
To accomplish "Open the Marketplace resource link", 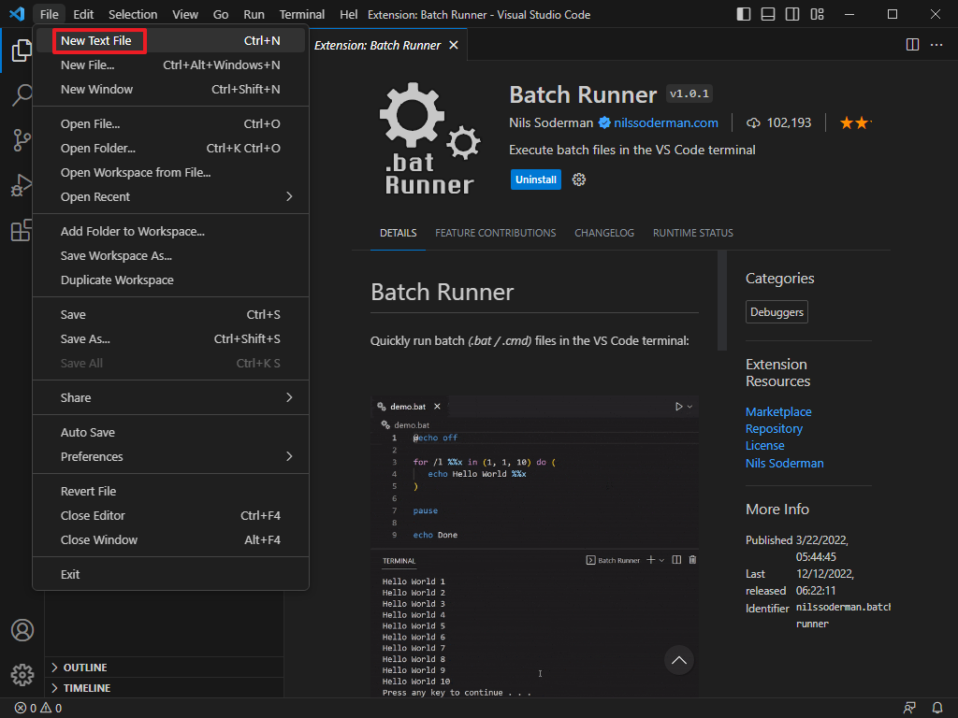I will tap(778, 411).
